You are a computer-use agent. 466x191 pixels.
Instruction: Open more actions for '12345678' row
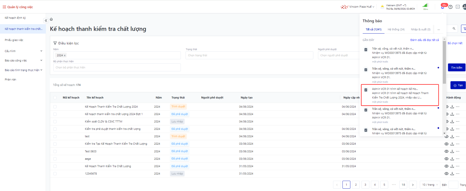coord(458,174)
